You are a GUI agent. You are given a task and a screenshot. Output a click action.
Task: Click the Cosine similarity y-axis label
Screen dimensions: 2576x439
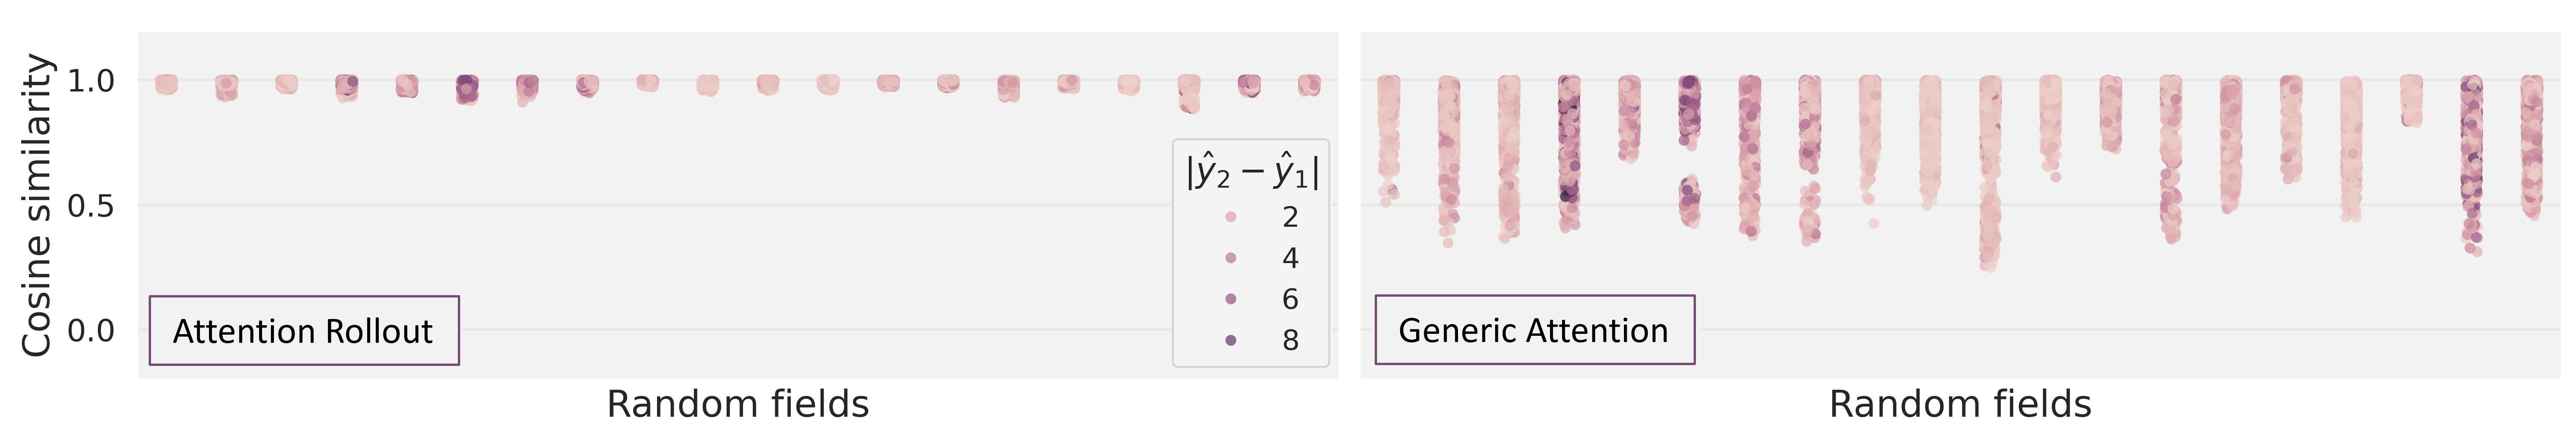pos(37,205)
